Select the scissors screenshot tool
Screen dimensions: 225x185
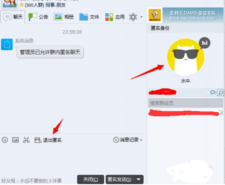click(26, 140)
